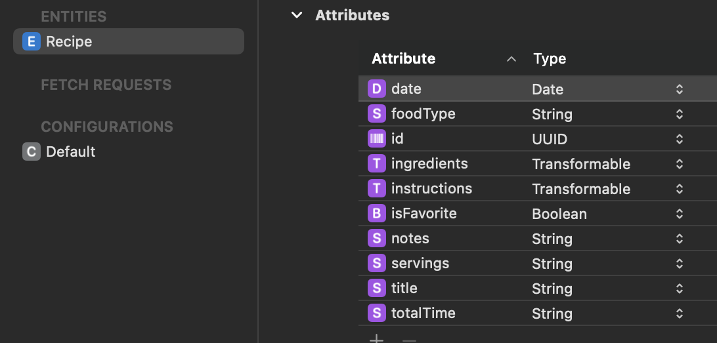This screenshot has height=343, width=717.
Task: Click the id attribute barcode icon
Action: click(377, 139)
